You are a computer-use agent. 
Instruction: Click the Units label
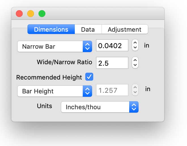point(44,106)
